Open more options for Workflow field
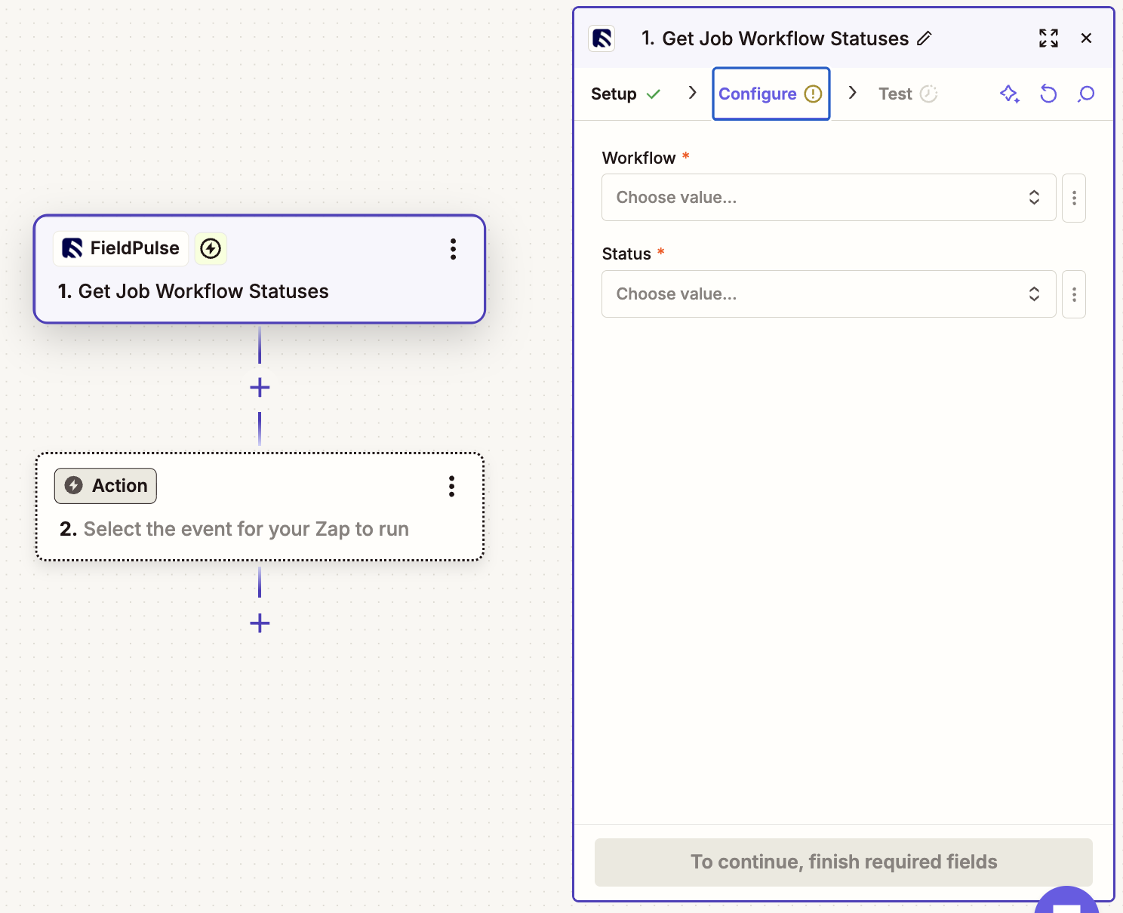The width and height of the screenshot is (1123, 913). point(1074,198)
